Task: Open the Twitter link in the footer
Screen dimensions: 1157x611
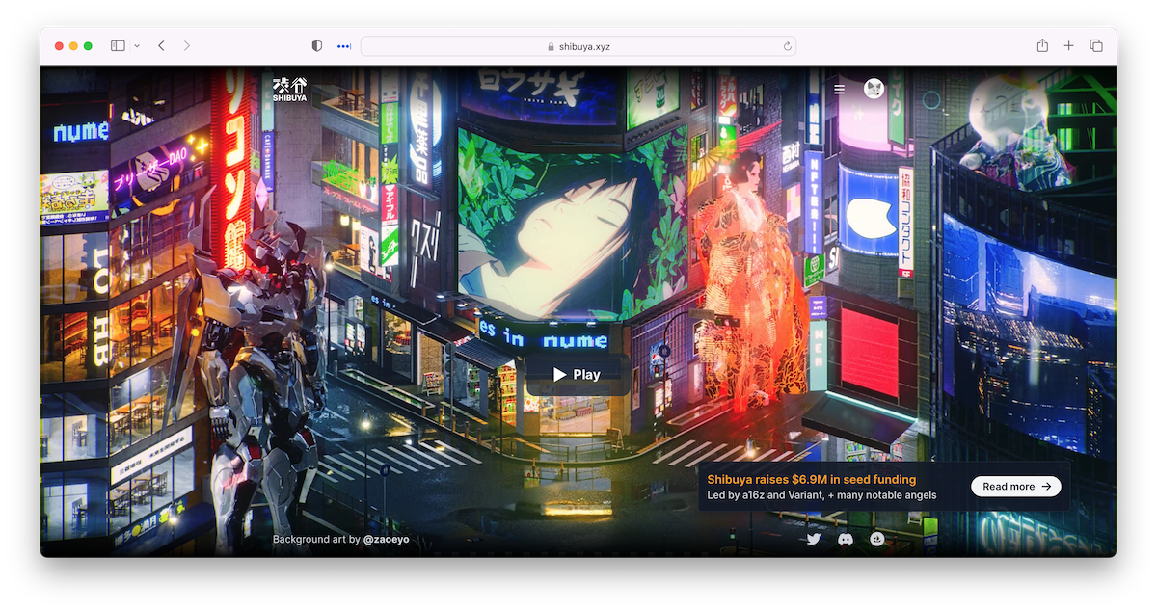Action: pos(813,539)
